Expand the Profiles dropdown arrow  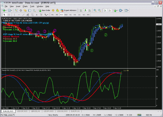11,10
